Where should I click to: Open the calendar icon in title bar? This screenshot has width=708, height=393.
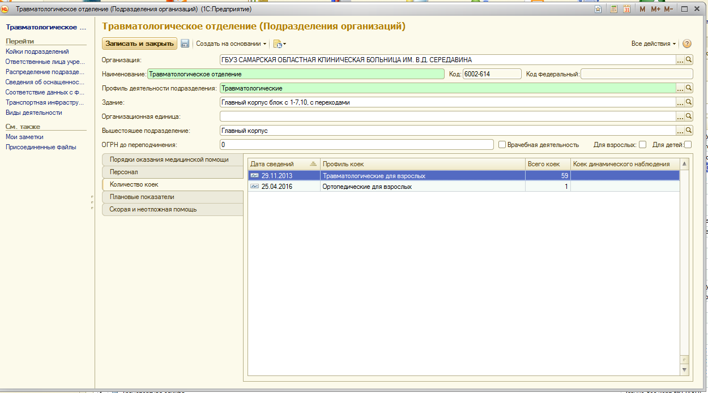(x=626, y=9)
